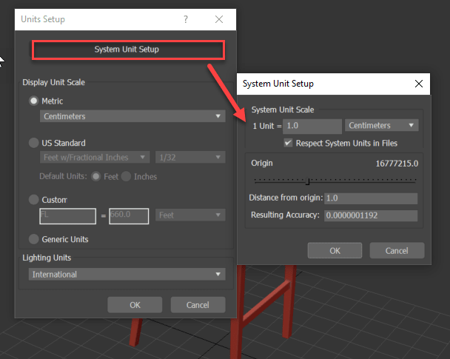Screen dimensions: 450x359
Task: Close the Units Setup dialog
Action: (219, 19)
